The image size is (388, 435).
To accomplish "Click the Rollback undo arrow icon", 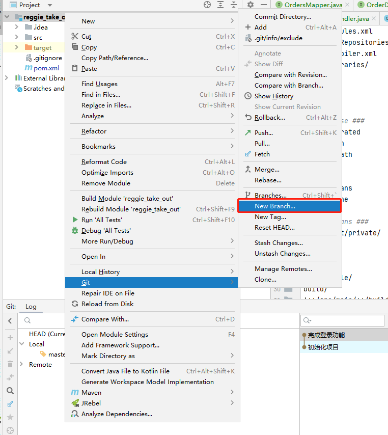I will [248, 117].
